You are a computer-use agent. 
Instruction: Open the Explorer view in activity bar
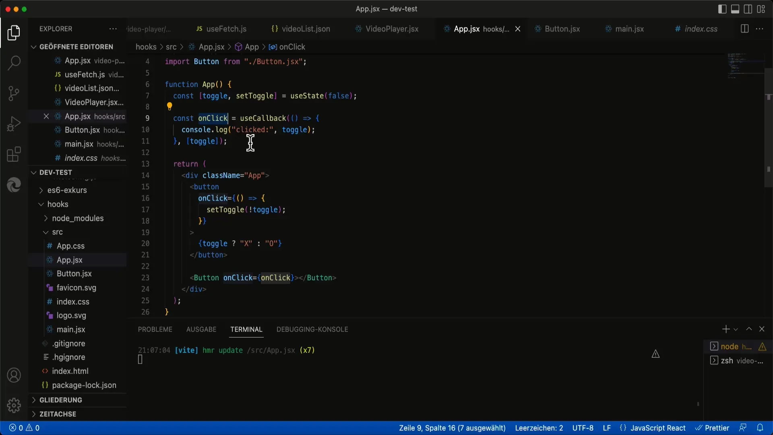pyautogui.click(x=14, y=33)
